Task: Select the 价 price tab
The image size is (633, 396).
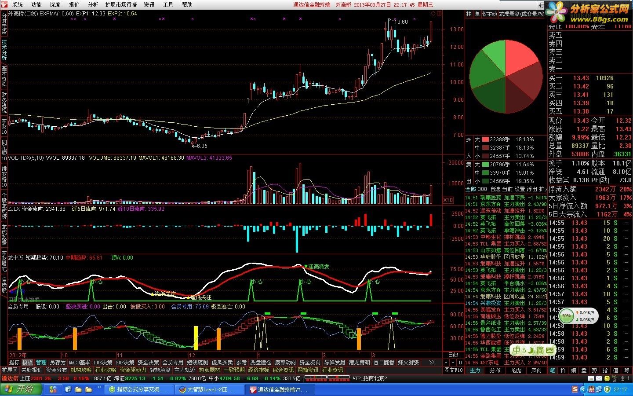Action: pos(563,370)
